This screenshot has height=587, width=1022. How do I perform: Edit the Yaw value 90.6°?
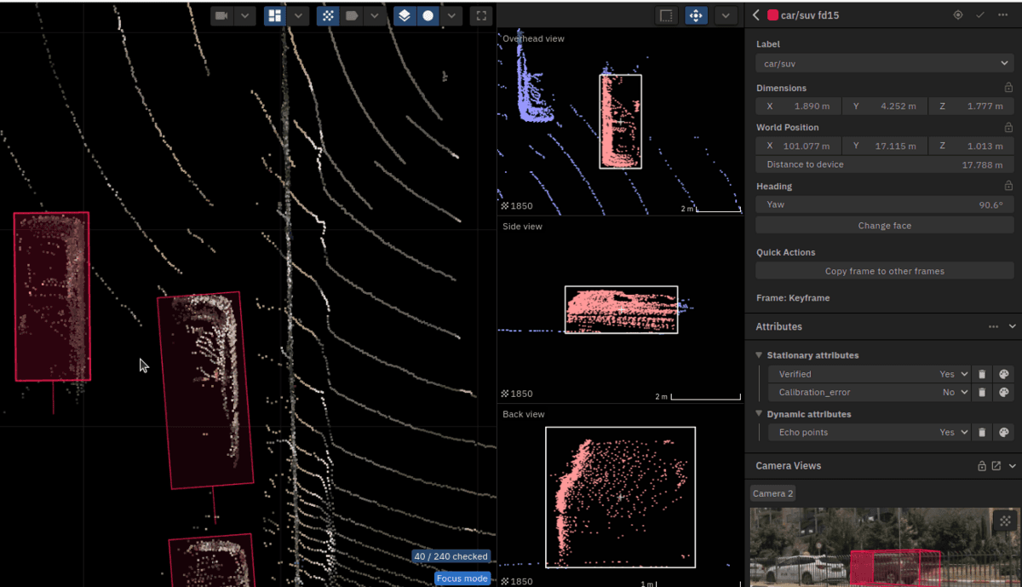[x=884, y=204]
